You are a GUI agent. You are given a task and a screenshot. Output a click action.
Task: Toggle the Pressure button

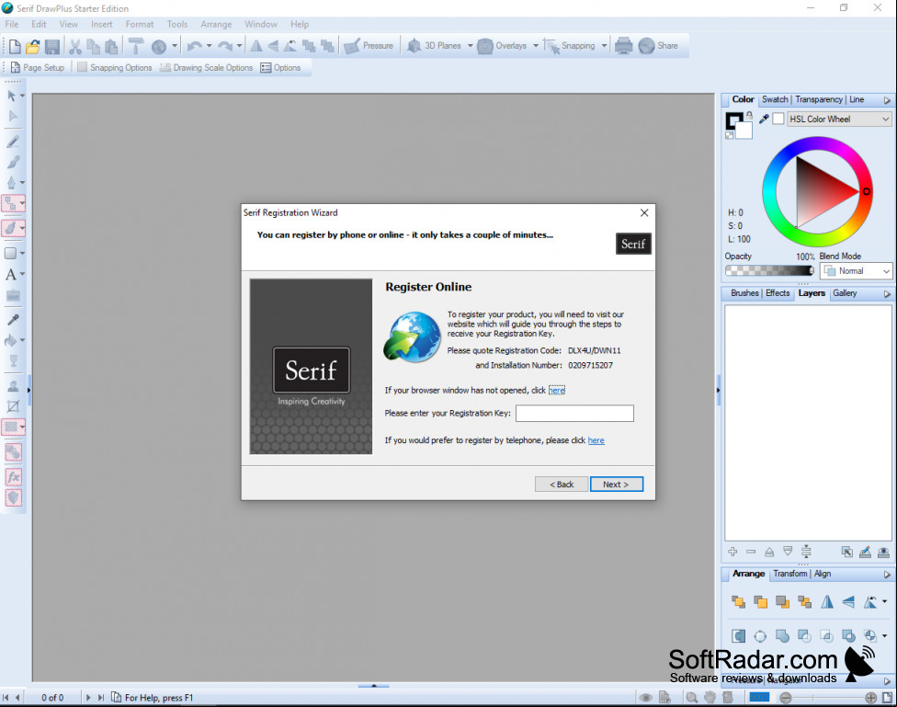369,46
